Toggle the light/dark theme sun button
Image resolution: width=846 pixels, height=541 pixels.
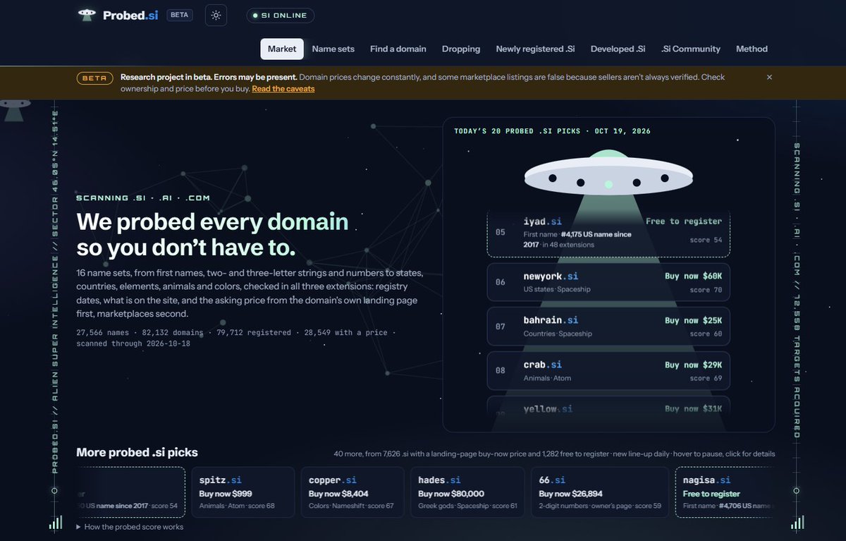coord(216,15)
